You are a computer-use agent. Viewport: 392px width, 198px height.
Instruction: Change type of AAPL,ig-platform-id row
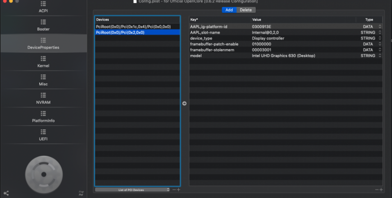[x=380, y=26]
